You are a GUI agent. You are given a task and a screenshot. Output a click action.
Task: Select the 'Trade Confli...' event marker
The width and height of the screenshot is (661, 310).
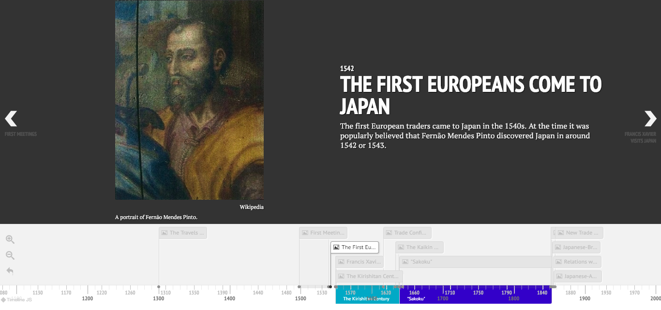click(x=407, y=233)
